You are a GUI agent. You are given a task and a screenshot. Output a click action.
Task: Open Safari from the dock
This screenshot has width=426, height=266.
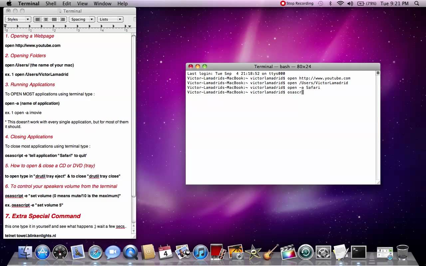pos(96,253)
